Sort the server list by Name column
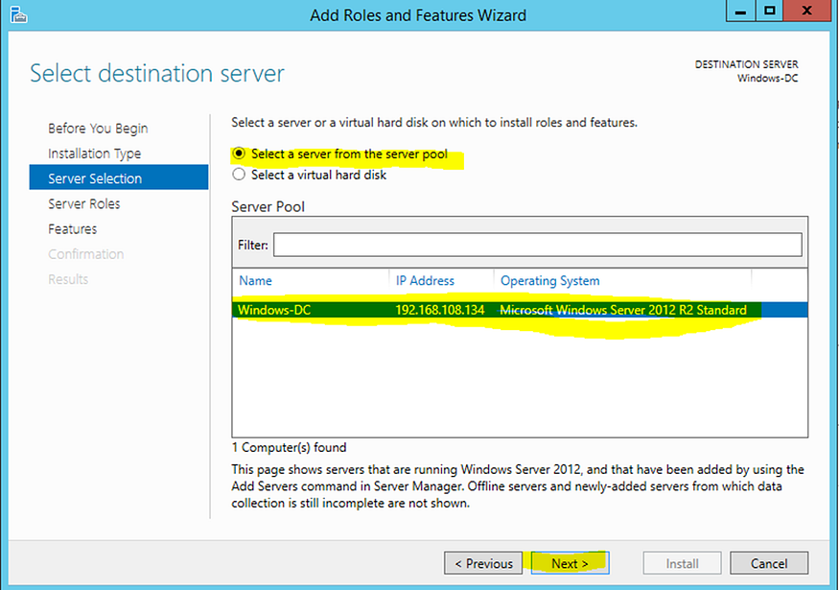The image size is (839, 590). click(x=255, y=280)
